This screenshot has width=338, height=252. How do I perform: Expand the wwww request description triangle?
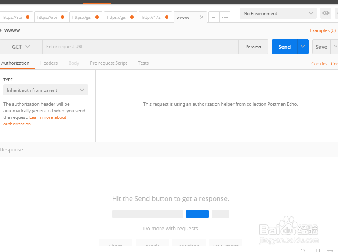pyautogui.click(x=1, y=30)
